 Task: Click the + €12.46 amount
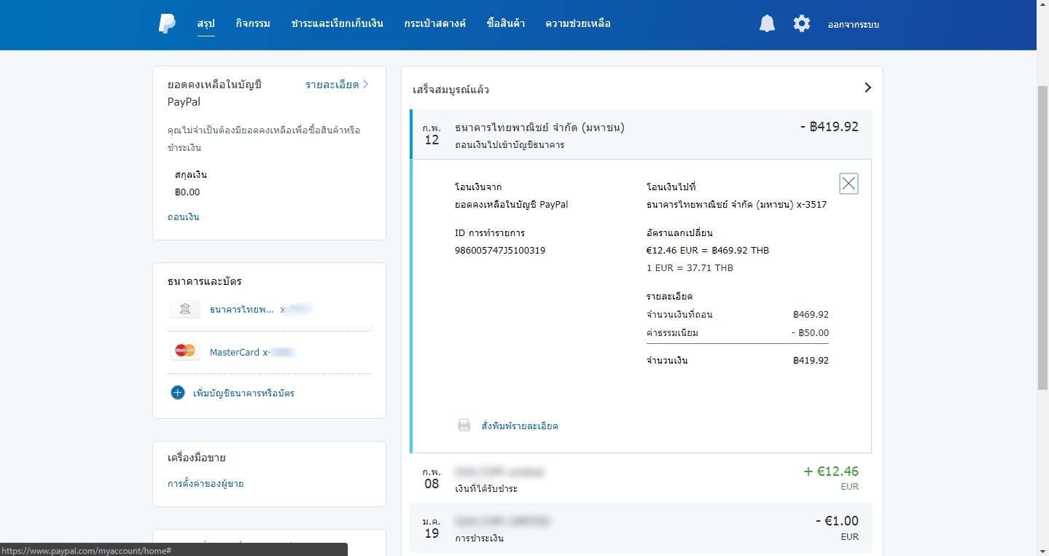(x=831, y=471)
